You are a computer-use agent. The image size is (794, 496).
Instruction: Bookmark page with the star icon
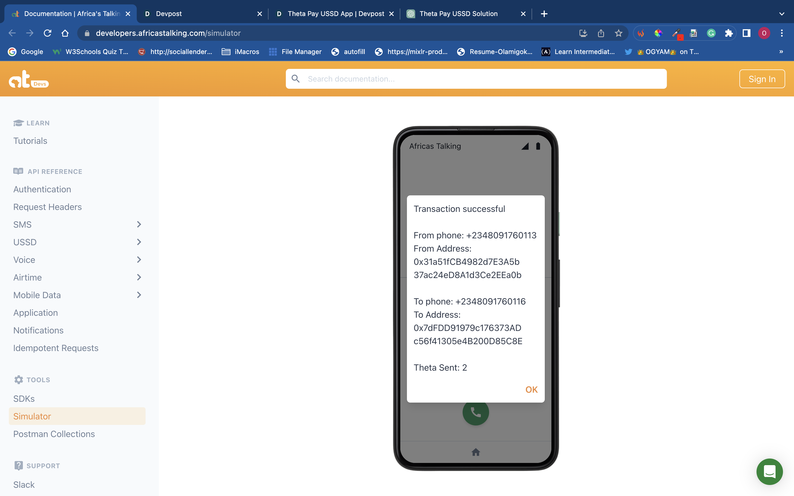618,33
